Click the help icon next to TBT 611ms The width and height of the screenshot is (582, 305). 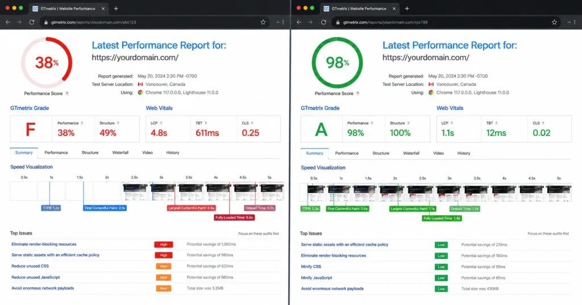point(206,123)
